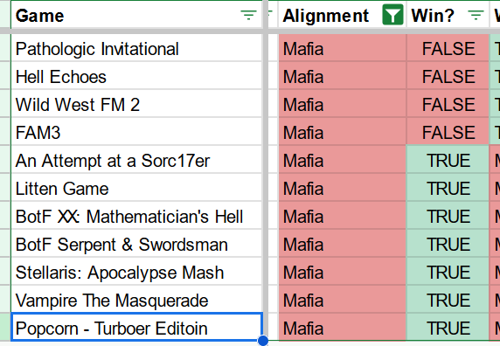Select the Litten Game cell
Image resolution: width=500 pixels, height=346 pixels.
point(136,189)
